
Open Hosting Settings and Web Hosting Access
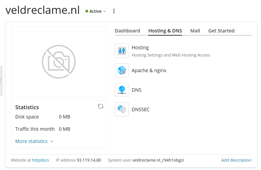pyautogui.click(x=171, y=55)
